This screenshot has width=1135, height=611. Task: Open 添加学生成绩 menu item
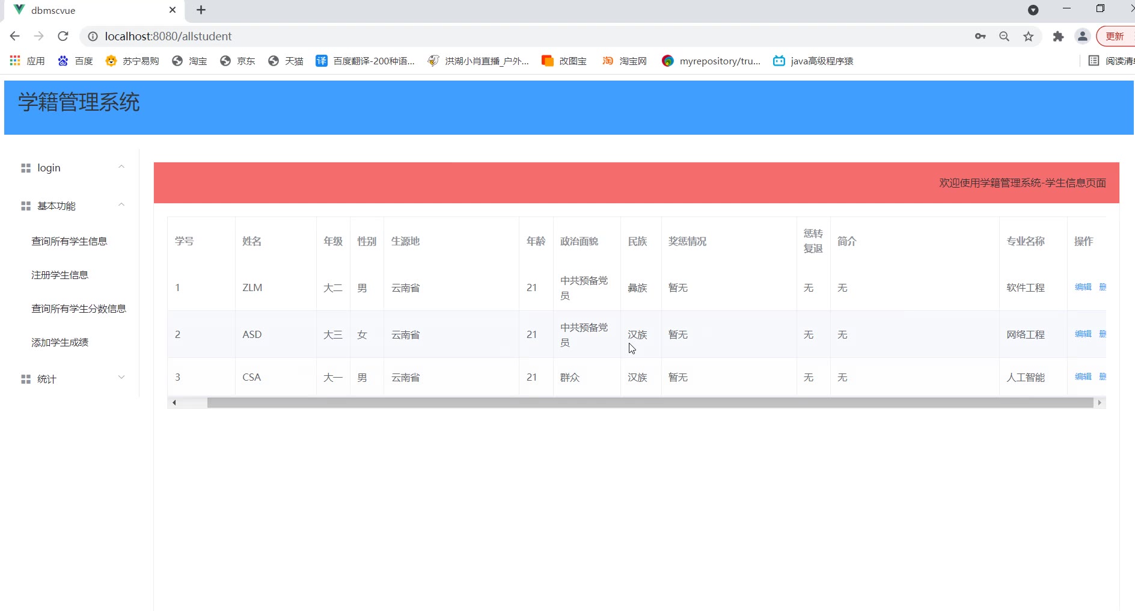coord(60,342)
